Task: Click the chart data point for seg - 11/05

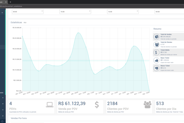Action: point(94,74)
